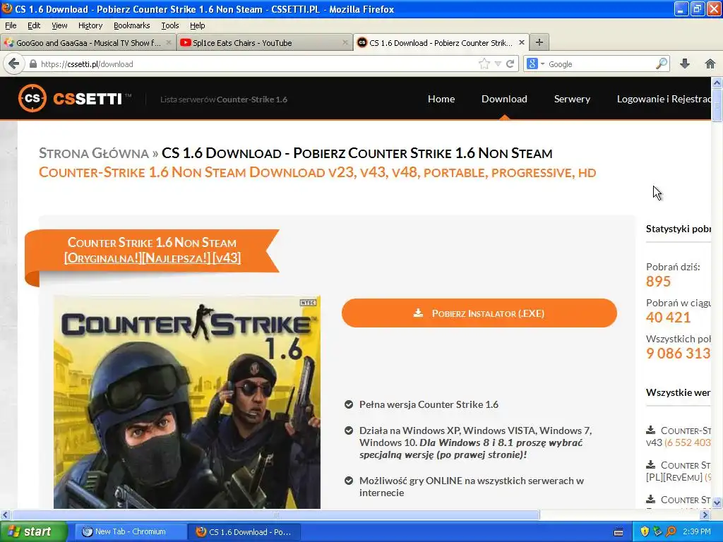Open the Help menu
The height and width of the screenshot is (542, 723).
198,25
